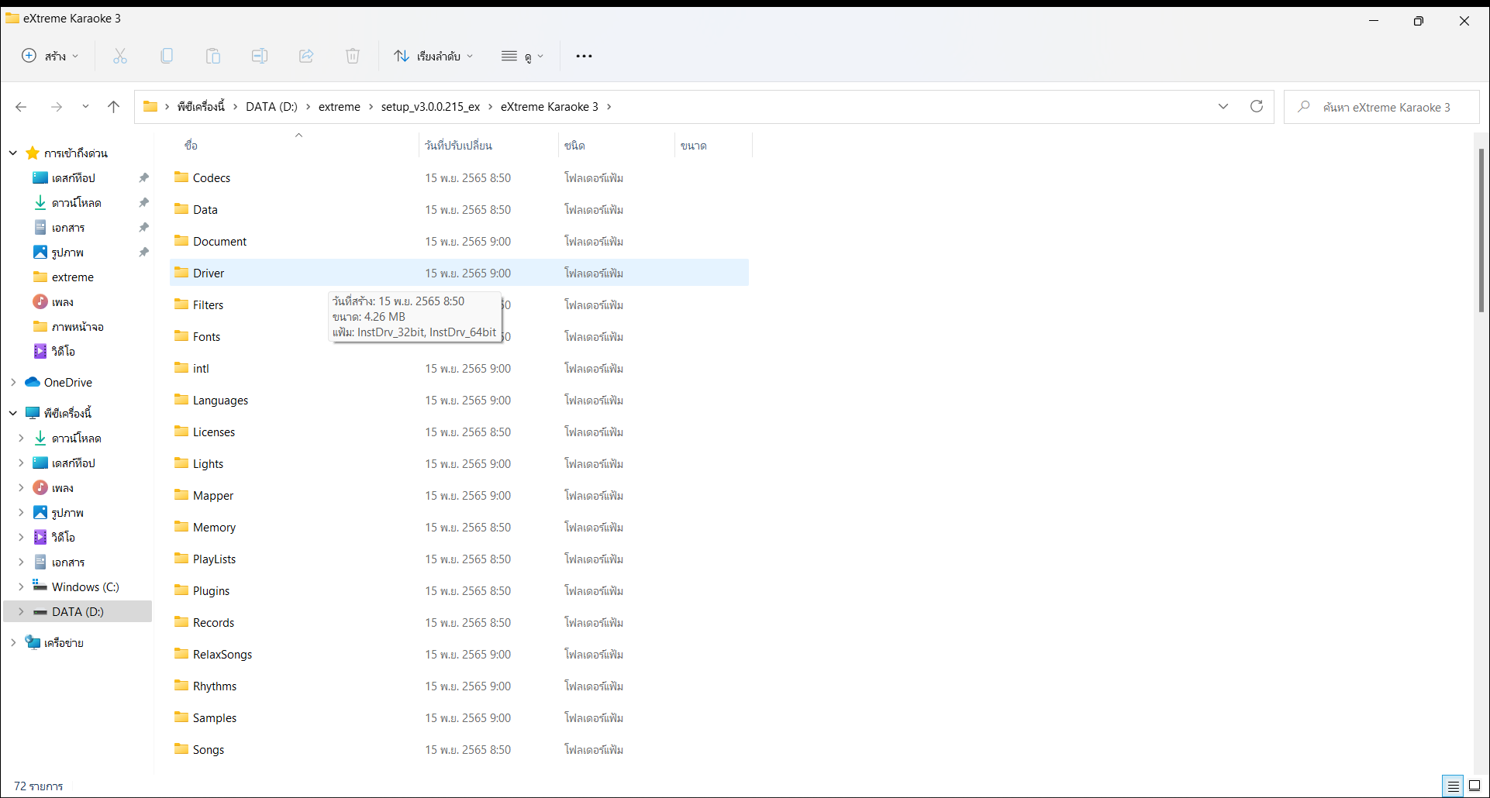Viewport: 1490px width, 798px height.
Task: Open the three-dot more options menu
Action: click(584, 56)
